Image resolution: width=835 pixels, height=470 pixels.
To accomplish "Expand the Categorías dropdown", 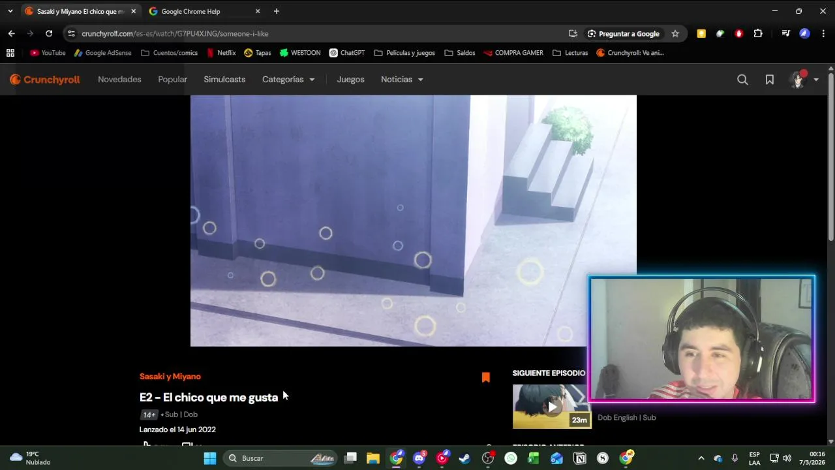I will [x=288, y=80].
